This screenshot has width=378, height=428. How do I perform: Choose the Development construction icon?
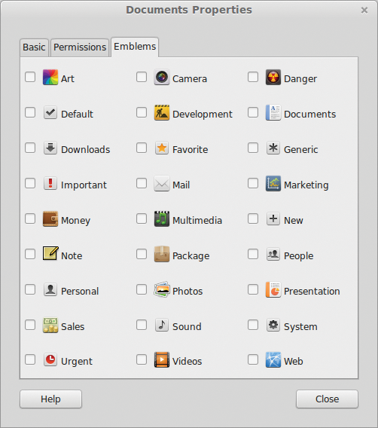pyautogui.click(x=162, y=113)
